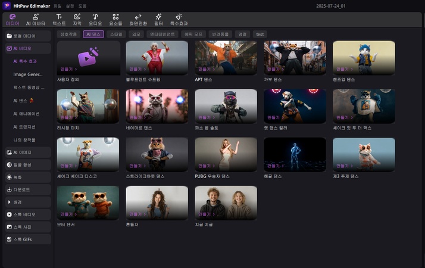Click 만들기 on the 가부 댄스 card
This screenshot has width=425, height=268.
(x=275, y=69)
